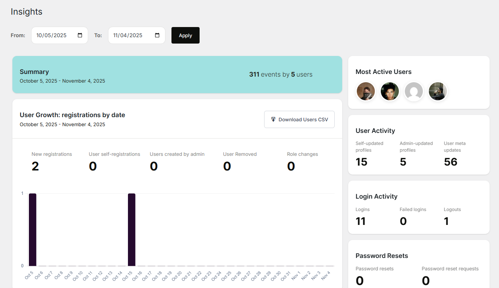Select the fourth Most Active Users avatar

tap(438, 91)
